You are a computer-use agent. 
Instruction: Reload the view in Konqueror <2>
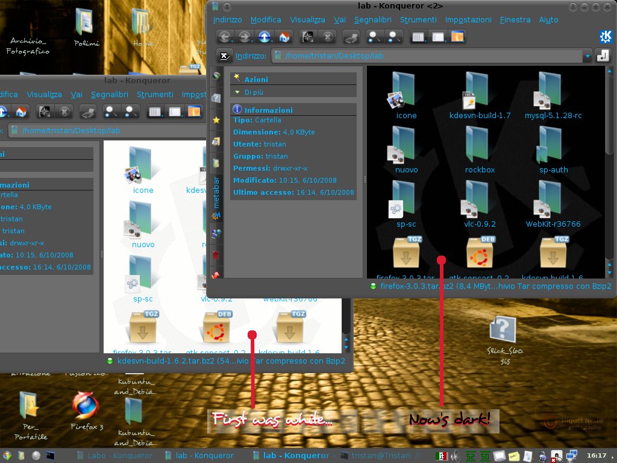[x=308, y=37]
